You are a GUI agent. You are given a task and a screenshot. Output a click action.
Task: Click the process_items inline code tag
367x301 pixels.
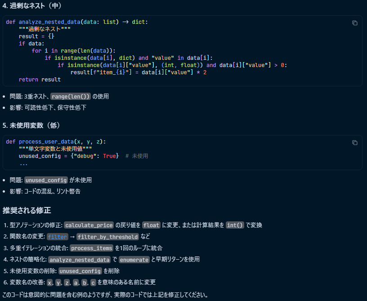[91, 248]
